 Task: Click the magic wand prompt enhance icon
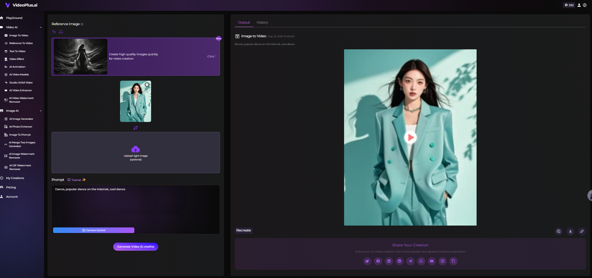pyautogui.click(x=84, y=180)
